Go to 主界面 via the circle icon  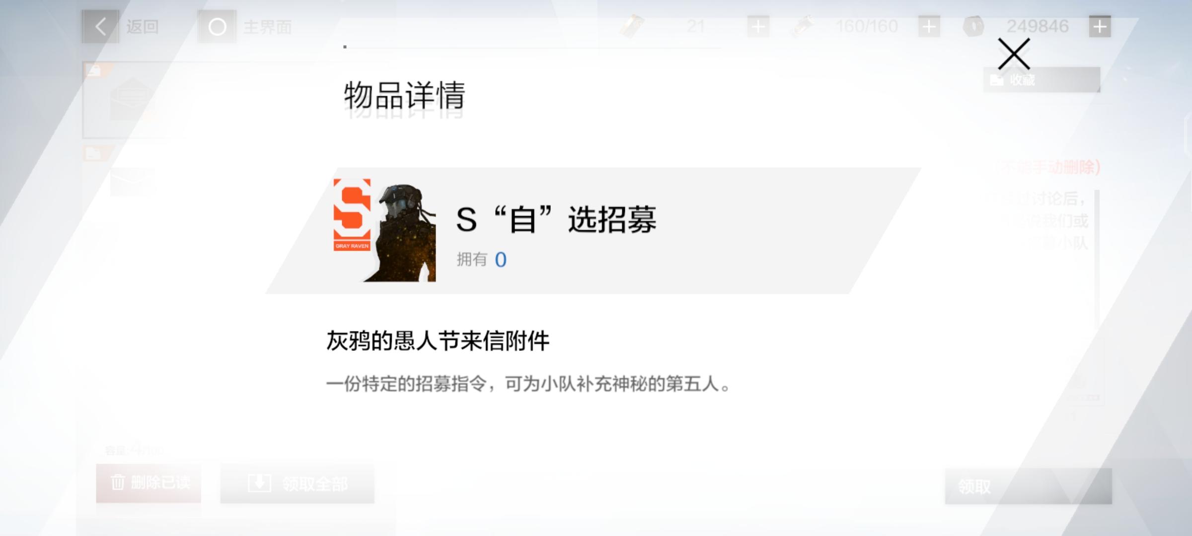[217, 27]
